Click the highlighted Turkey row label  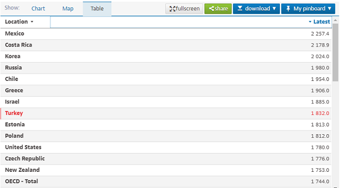14,113
